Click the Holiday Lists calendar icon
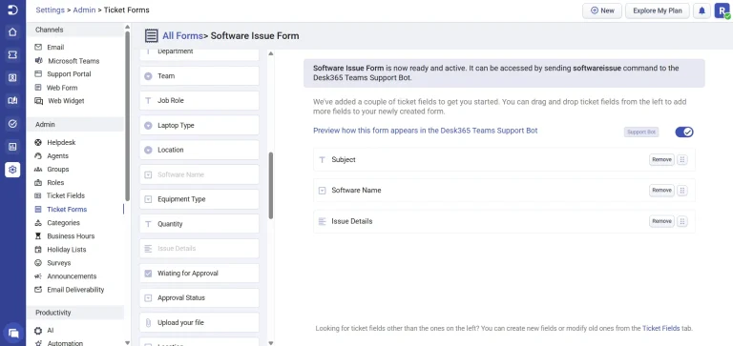733x346 pixels. coord(38,250)
